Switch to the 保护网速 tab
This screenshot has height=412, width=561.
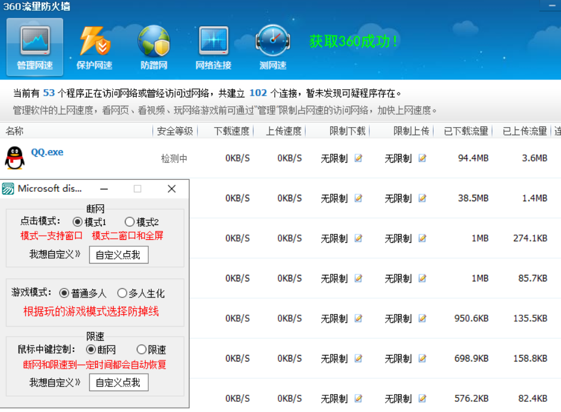[x=95, y=47]
